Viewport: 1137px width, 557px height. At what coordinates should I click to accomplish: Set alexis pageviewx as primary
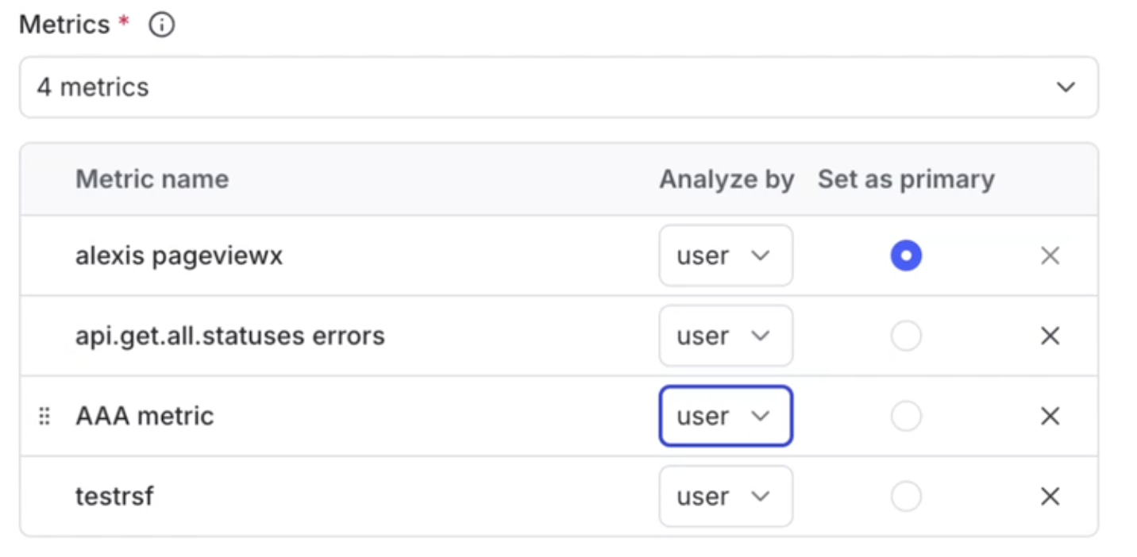pos(906,255)
